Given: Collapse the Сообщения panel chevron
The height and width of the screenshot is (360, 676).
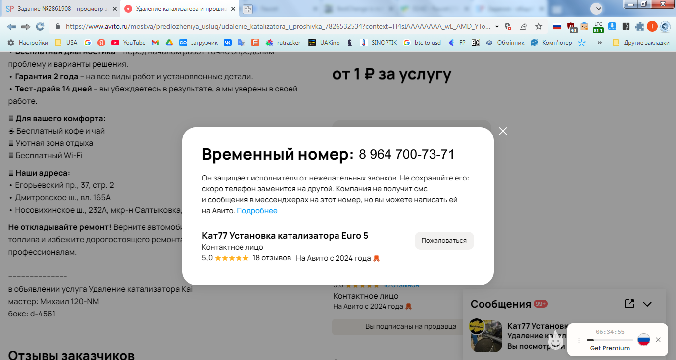Looking at the screenshot, I should coord(647,304).
